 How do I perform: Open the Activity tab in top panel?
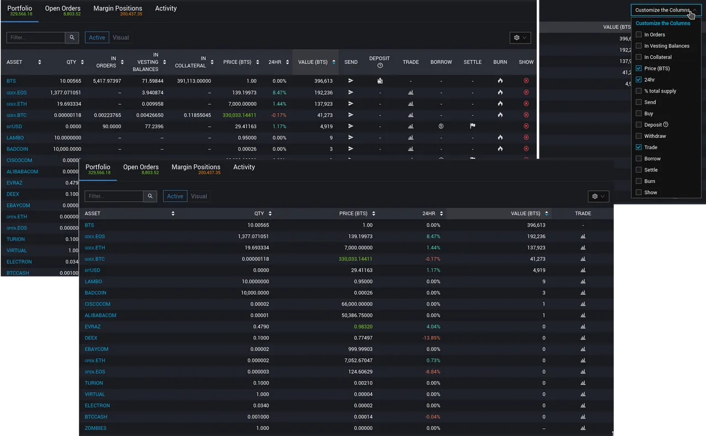point(166,8)
